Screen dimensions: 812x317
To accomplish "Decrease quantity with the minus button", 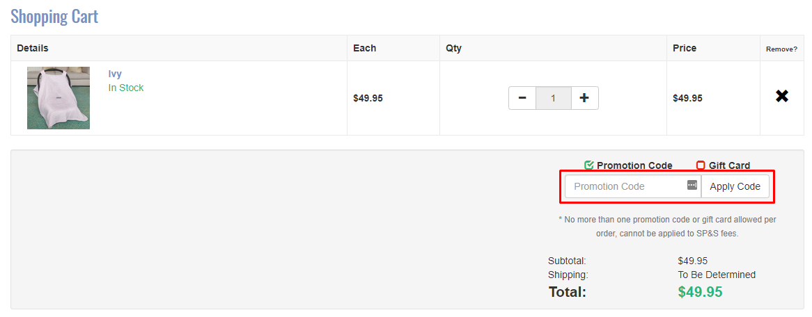I will click(522, 98).
